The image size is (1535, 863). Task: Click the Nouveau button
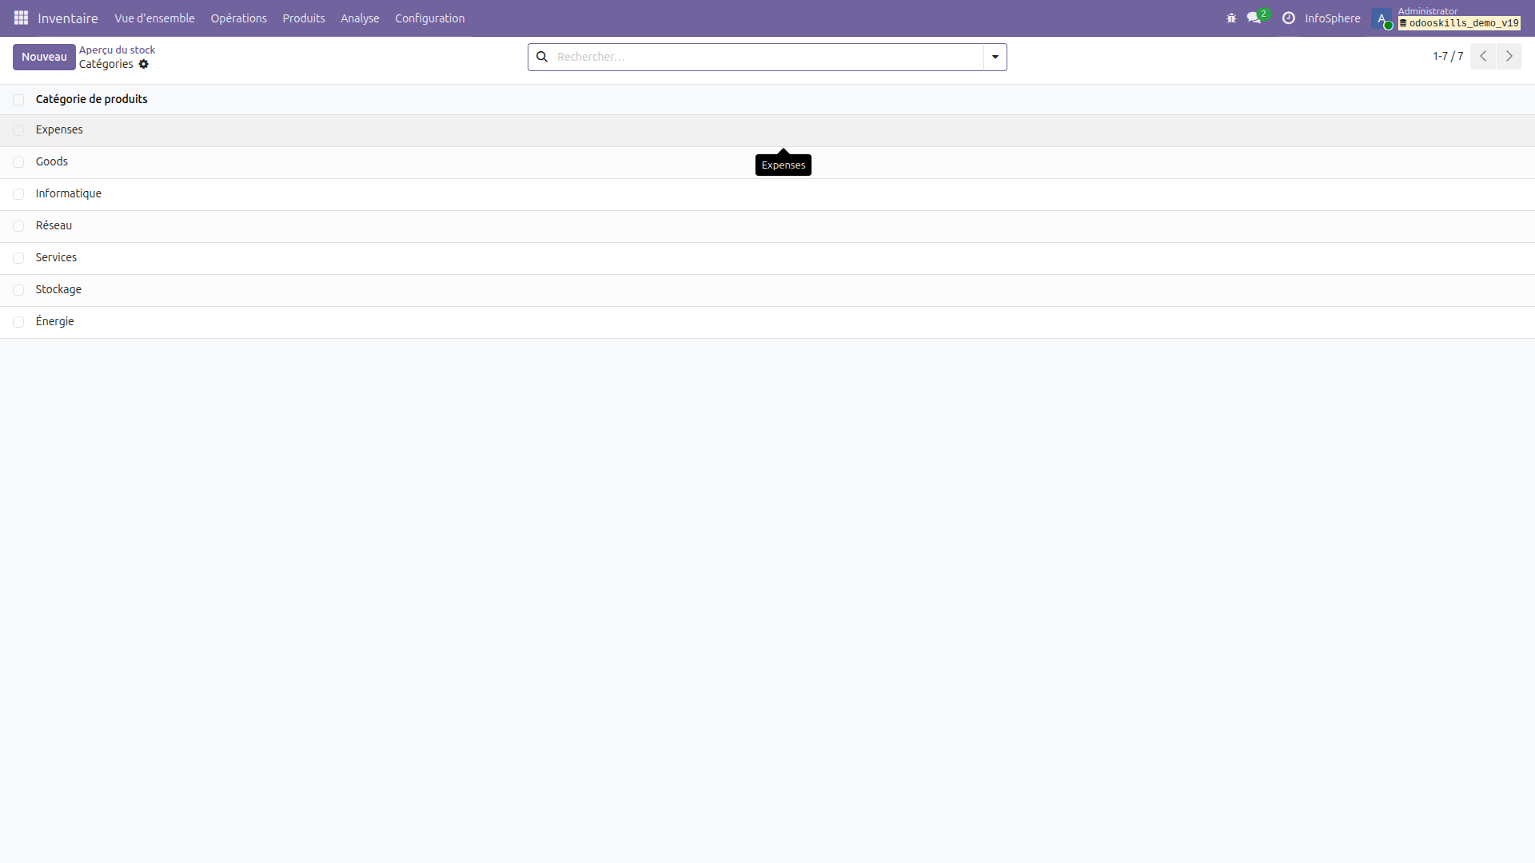(x=44, y=57)
